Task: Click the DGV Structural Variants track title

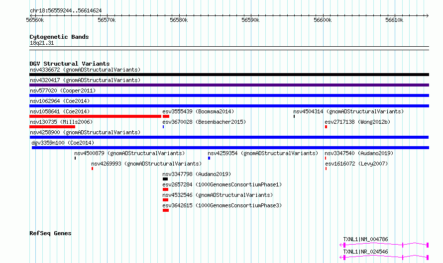Action: coord(70,64)
